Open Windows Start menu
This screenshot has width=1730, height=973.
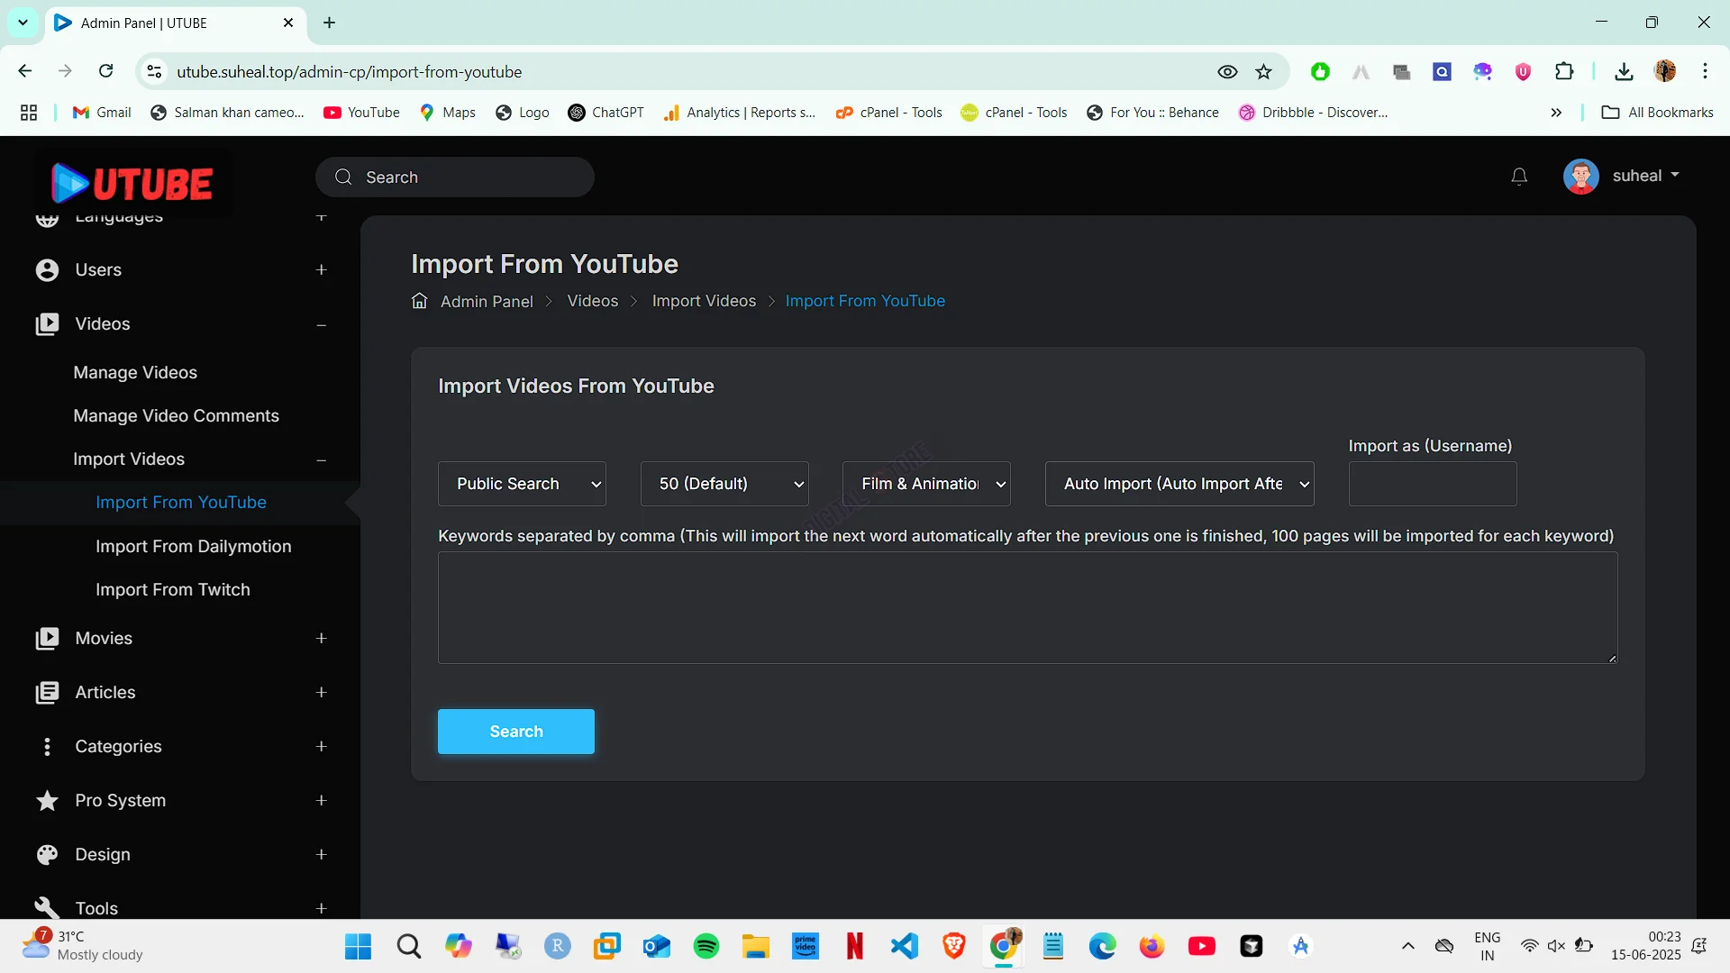[x=359, y=946]
